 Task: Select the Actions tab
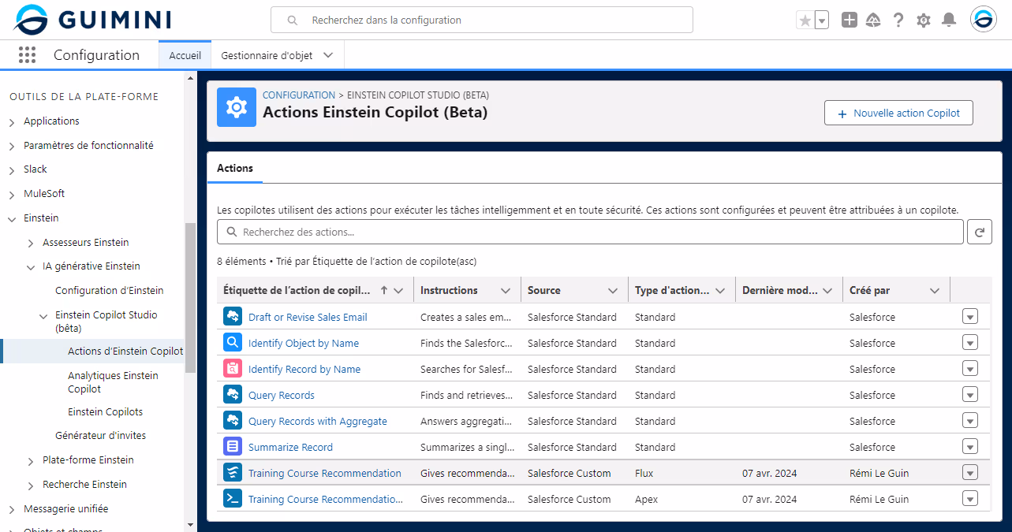click(235, 168)
